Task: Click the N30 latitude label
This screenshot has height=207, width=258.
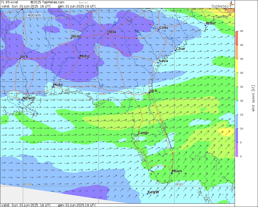Action: click(x=102, y=94)
